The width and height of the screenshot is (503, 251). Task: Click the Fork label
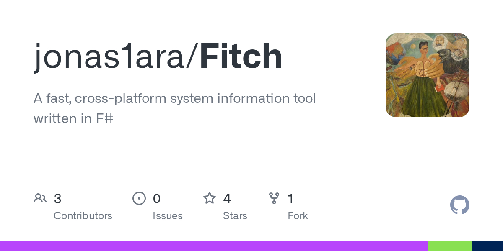pyautogui.click(x=298, y=216)
